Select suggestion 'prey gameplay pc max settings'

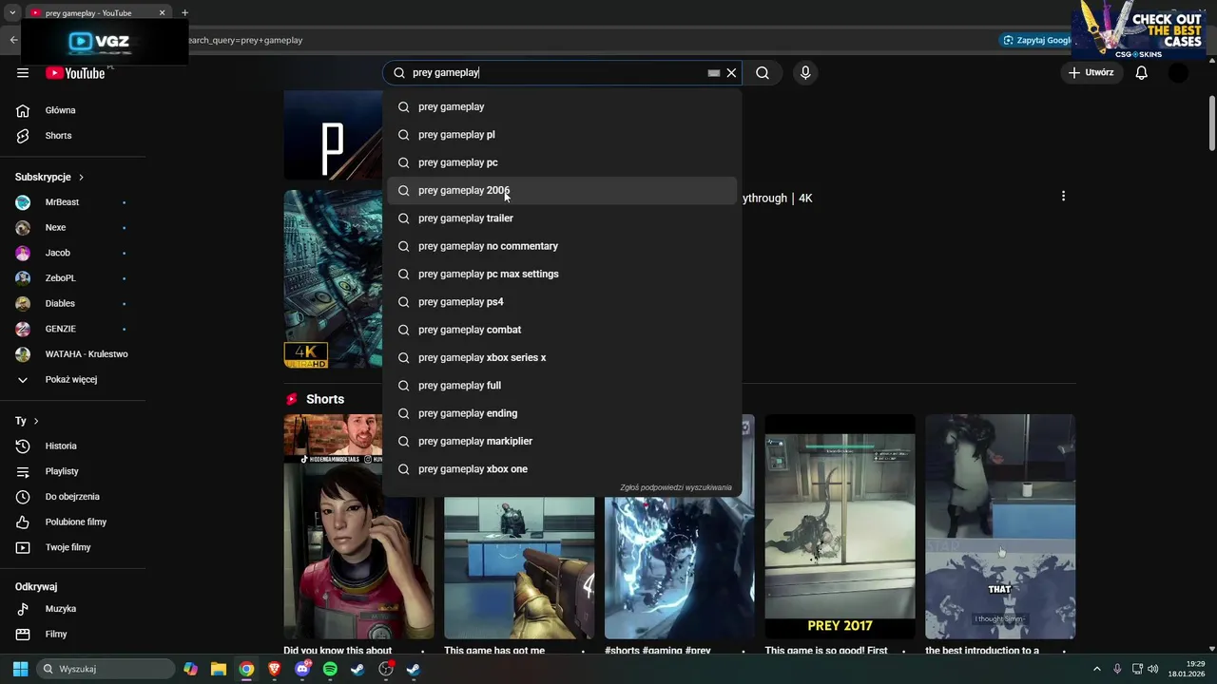point(562,274)
